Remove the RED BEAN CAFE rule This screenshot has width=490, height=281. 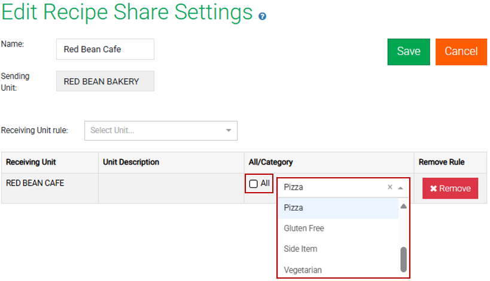pyautogui.click(x=450, y=189)
